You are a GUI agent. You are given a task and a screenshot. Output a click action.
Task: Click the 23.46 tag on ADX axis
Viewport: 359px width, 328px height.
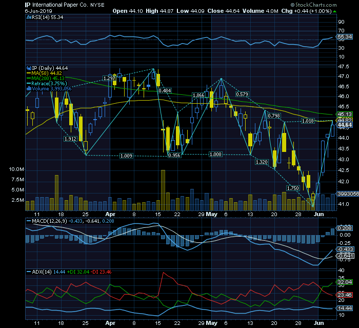(345, 295)
